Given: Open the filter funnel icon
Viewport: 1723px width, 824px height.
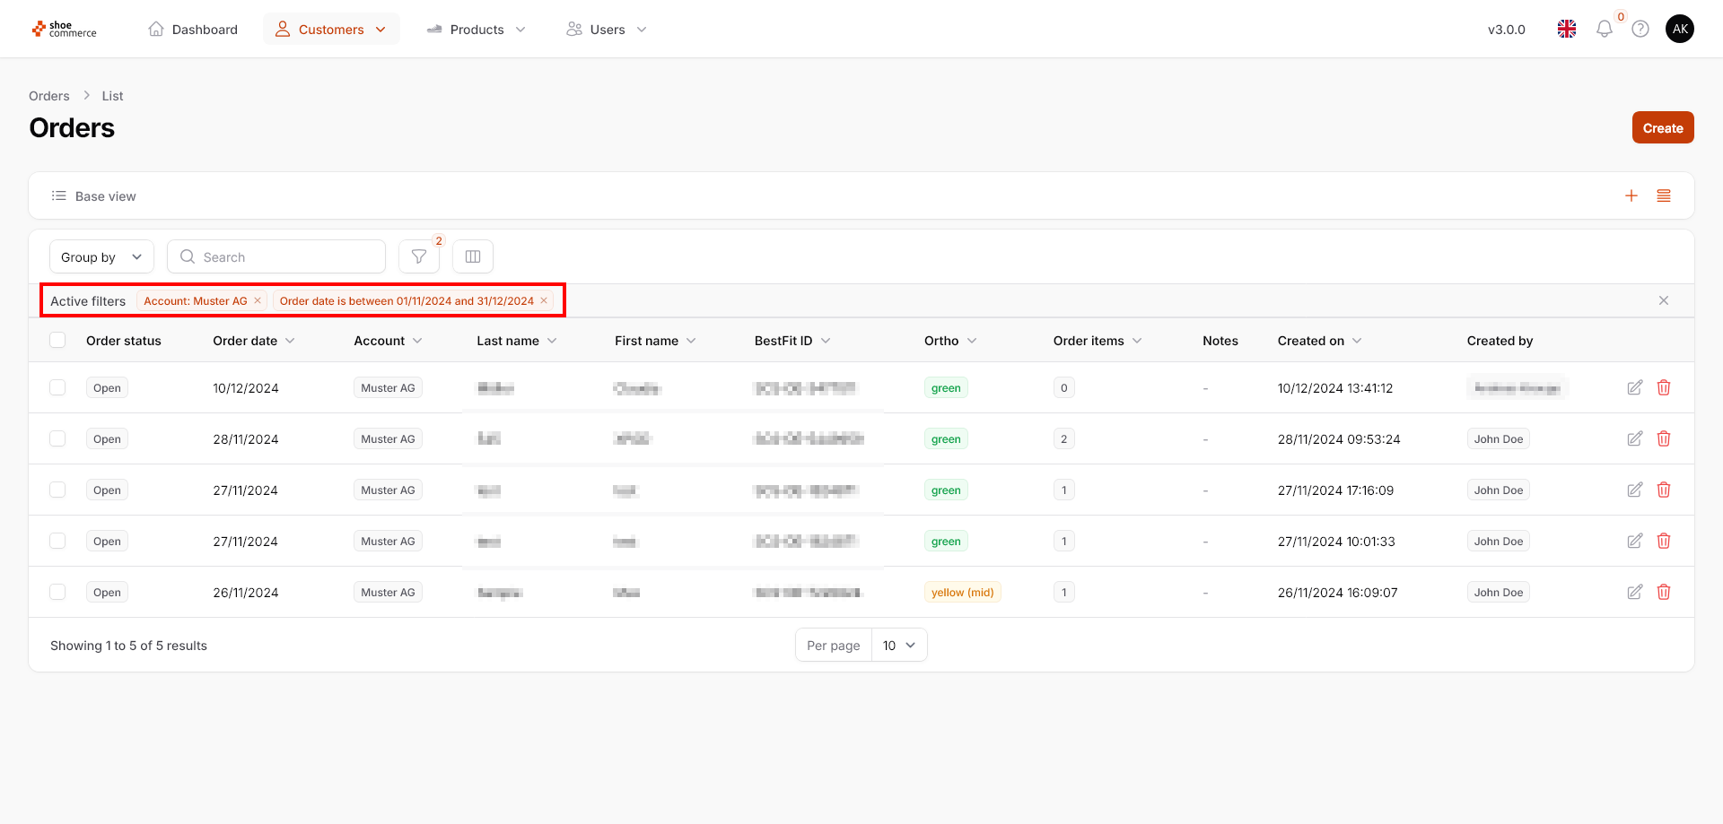Looking at the screenshot, I should pyautogui.click(x=418, y=257).
